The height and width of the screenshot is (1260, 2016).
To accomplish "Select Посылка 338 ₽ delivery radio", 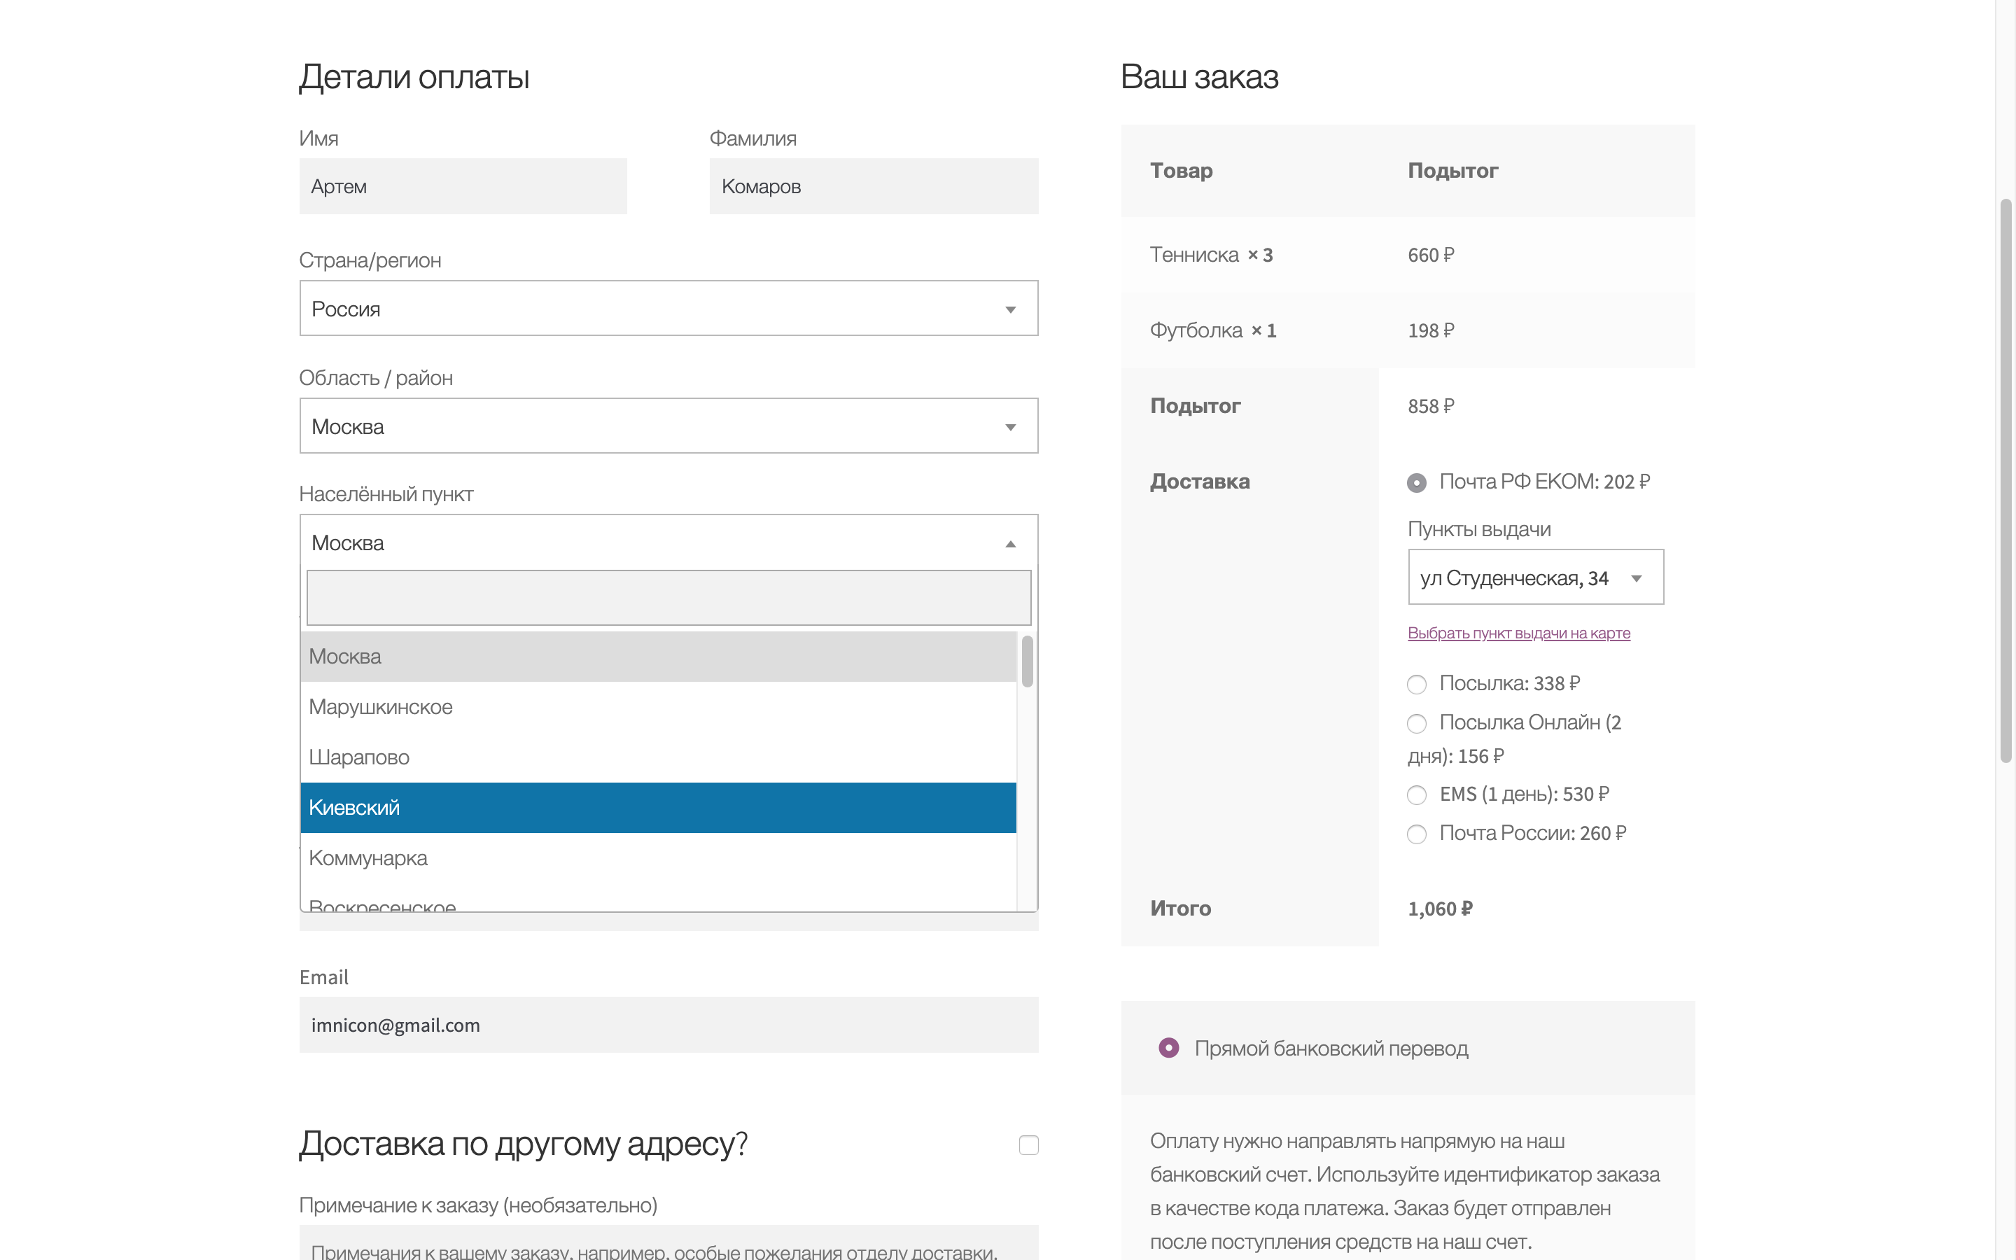I will pyautogui.click(x=1416, y=684).
